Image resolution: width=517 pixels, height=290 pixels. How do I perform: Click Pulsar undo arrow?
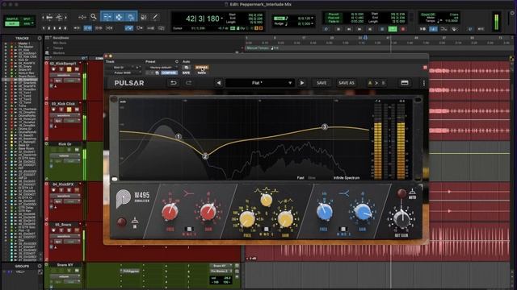coord(173,83)
